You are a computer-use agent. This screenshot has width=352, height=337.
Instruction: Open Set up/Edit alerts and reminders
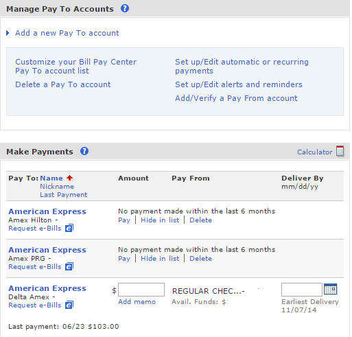pyautogui.click(x=239, y=84)
